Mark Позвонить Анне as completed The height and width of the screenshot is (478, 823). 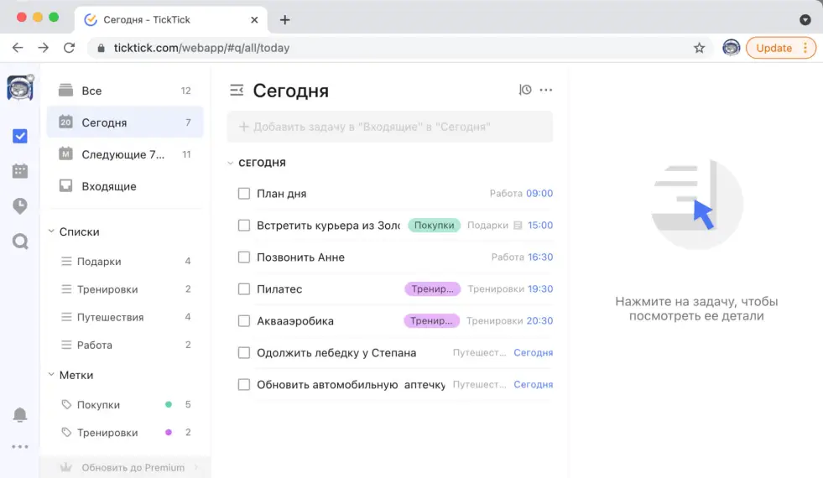(244, 257)
